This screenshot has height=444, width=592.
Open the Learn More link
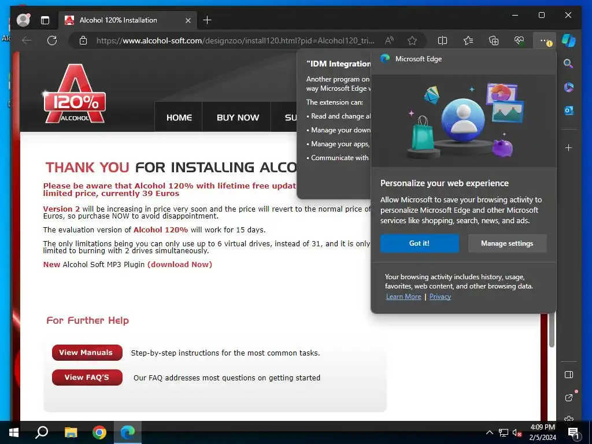coord(404,297)
